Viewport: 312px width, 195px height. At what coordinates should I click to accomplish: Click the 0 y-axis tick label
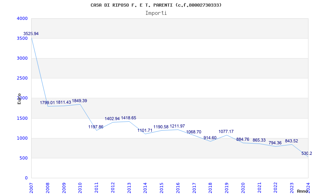[26, 178]
